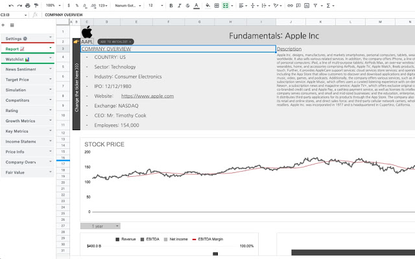The width and height of the screenshot is (415, 259).
Task: Click the Undo icon
Action: tap(11, 6)
